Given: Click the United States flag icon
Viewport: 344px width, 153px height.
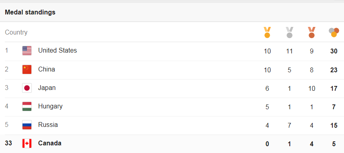Looking at the screenshot, I should [27, 51].
